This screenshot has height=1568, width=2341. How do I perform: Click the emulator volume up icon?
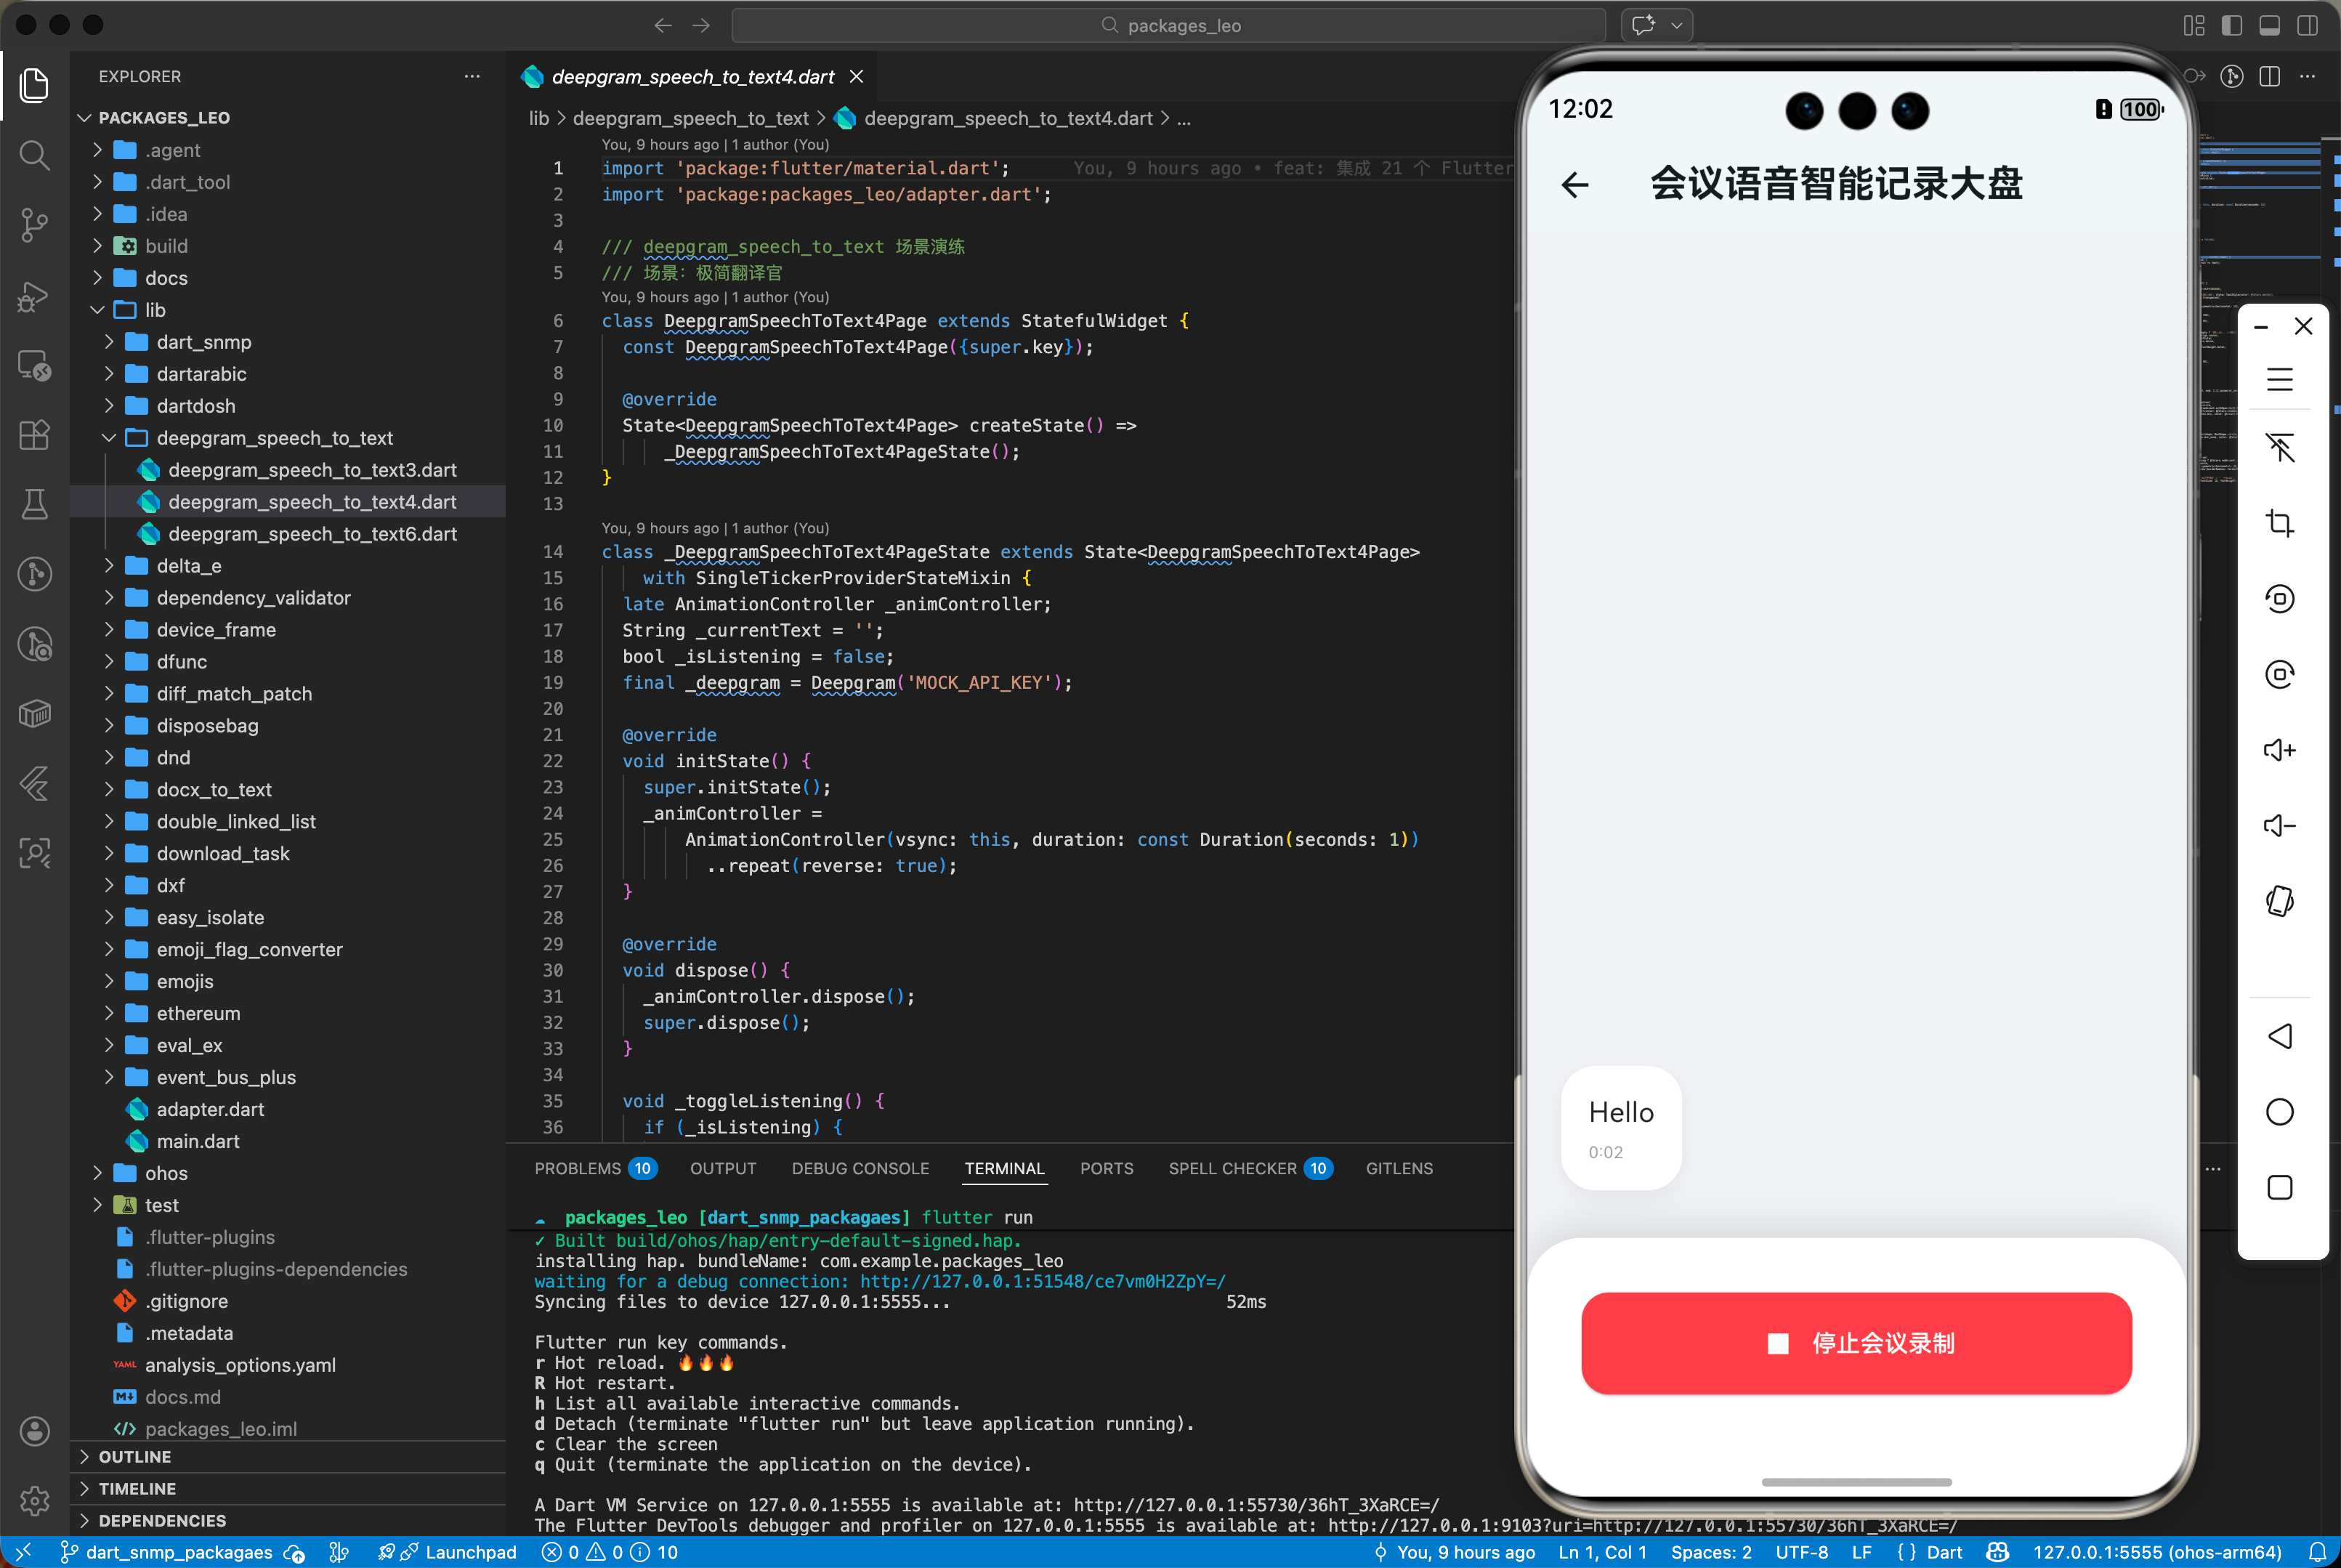[x=2279, y=750]
